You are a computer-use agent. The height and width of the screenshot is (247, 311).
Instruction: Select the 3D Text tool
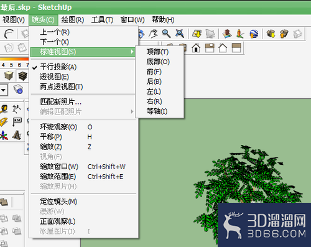pyautogui.click(x=17, y=136)
